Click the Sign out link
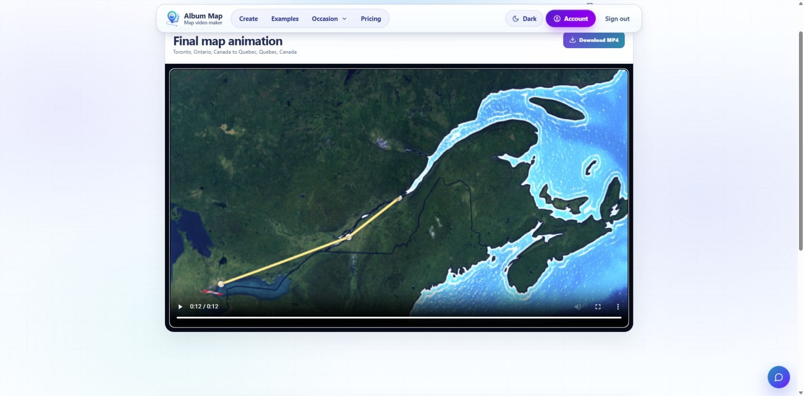Screen dimensions: 804x396 (x=617, y=19)
